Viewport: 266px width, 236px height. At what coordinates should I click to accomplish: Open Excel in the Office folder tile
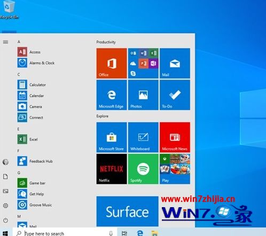pyautogui.click(x=153, y=53)
